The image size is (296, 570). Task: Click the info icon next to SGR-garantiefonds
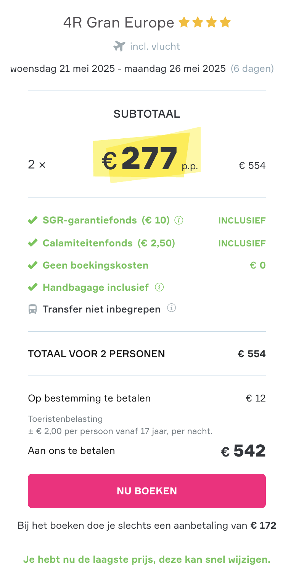pos(179,220)
